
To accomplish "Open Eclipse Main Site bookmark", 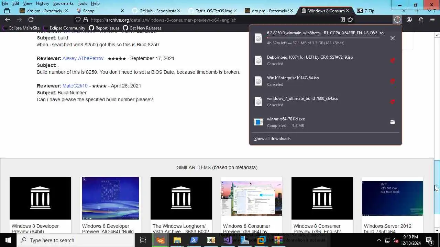I will 21,28.
